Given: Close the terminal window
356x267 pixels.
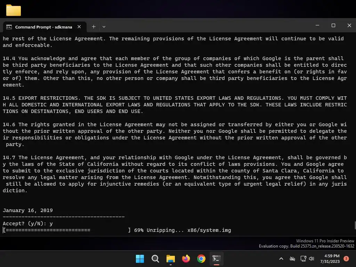Looking at the screenshot, I should 349,25.
